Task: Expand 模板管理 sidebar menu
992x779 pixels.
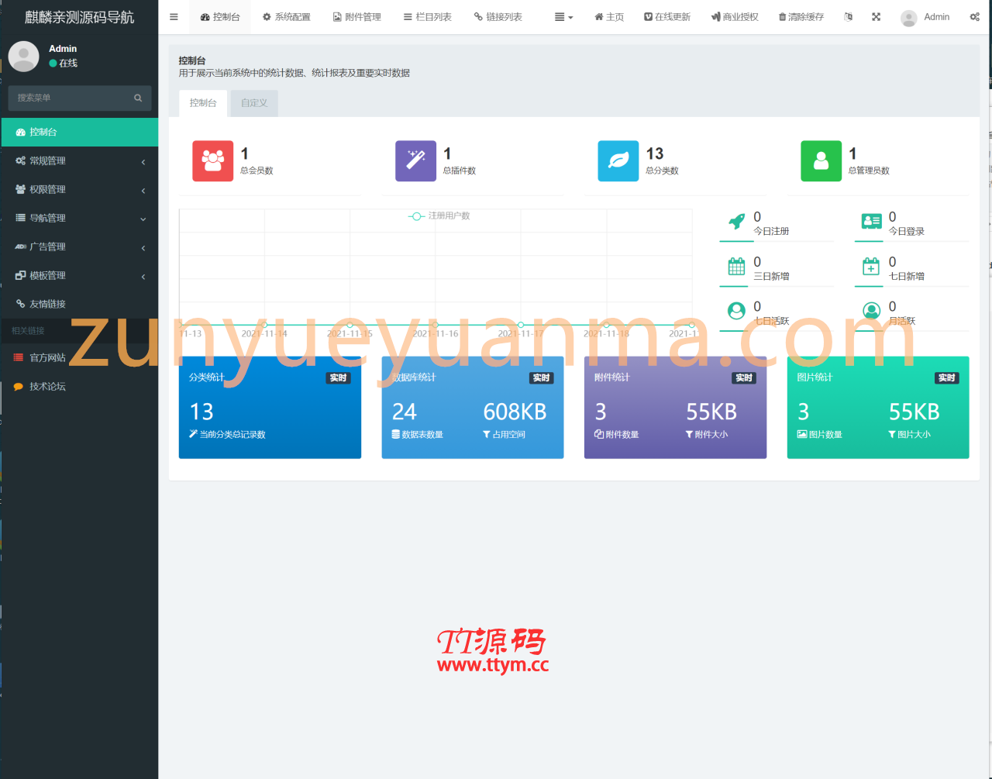Action: 80,275
